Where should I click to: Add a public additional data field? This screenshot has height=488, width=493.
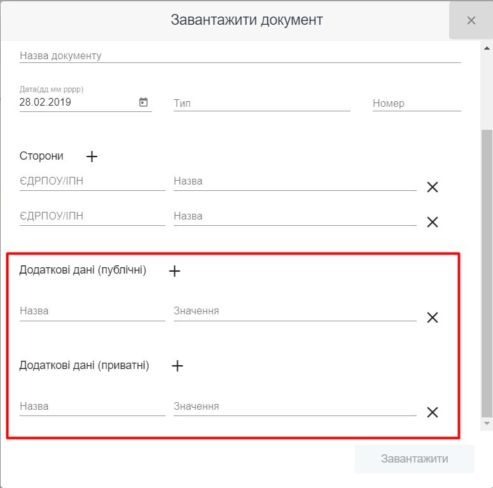point(174,271)
